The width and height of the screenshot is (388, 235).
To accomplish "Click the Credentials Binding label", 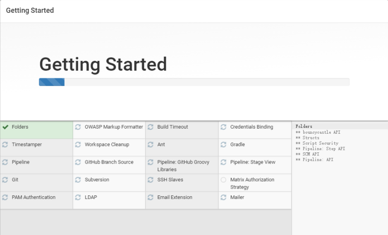I will pyautogui.click(x=252, y=127).
